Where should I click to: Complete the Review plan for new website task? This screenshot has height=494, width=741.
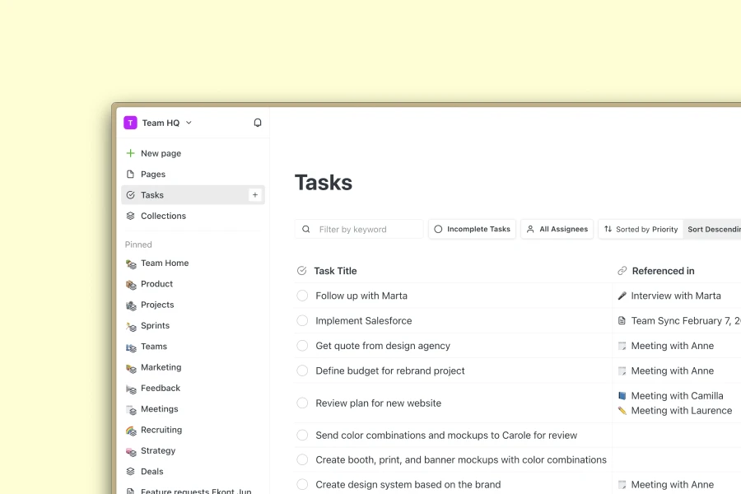coord(302,403)
